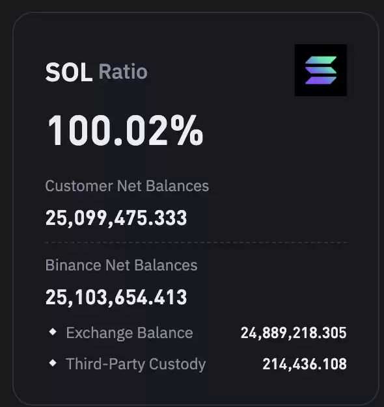Click the Customer Net Balances label
This screenshot has width=384, height=407.
[127, 186]
